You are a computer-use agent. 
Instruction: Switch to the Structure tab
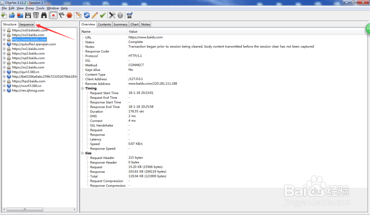[10, 24]
